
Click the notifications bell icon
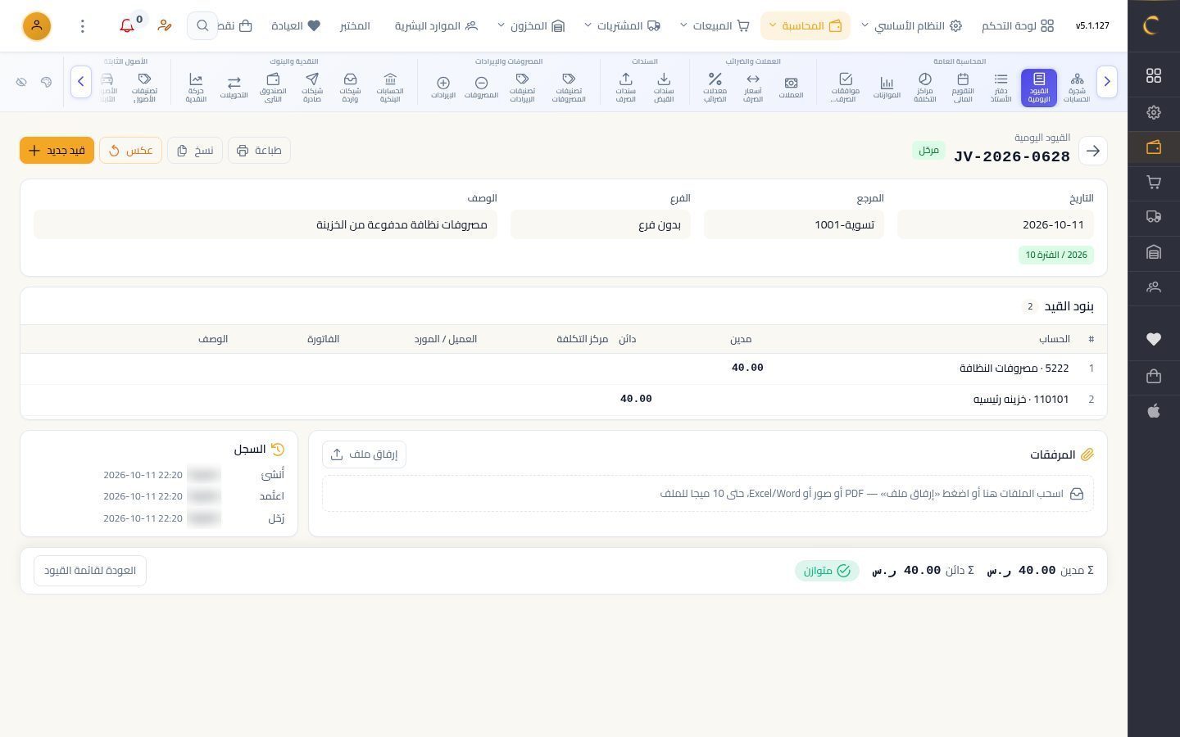coord(127,26)
